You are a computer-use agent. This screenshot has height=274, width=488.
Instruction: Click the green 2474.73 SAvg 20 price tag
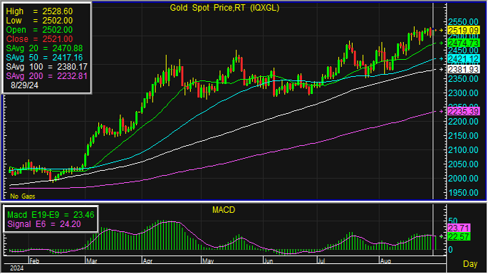[463, 43]
